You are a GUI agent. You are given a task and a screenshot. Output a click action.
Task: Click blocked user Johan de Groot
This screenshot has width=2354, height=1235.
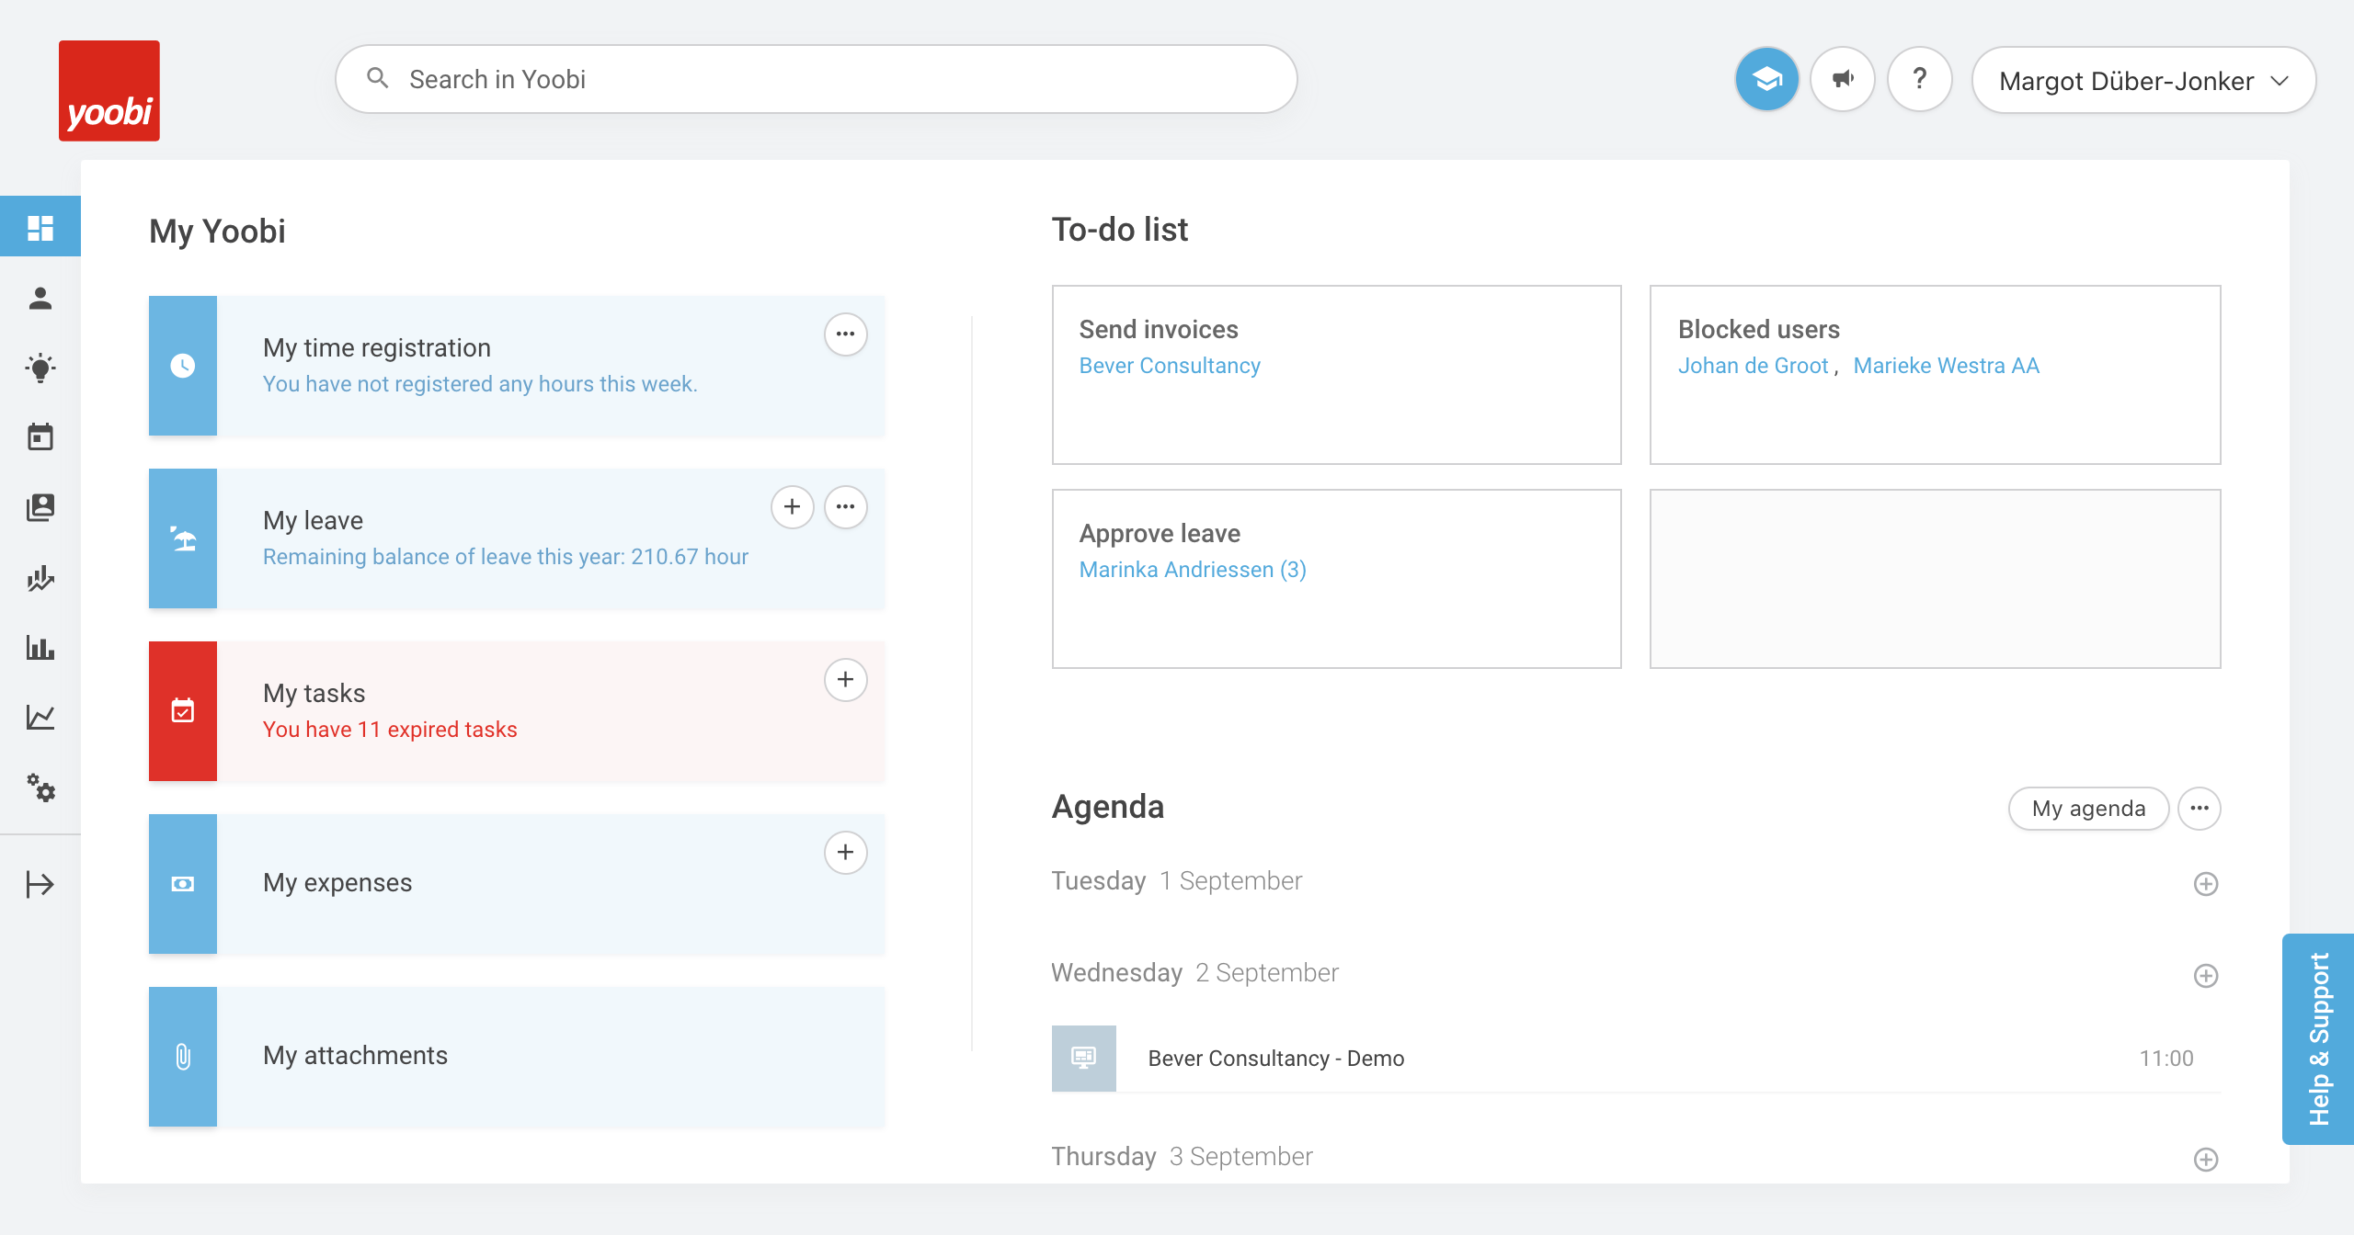pyautogui.click(x=1753, y=366)
